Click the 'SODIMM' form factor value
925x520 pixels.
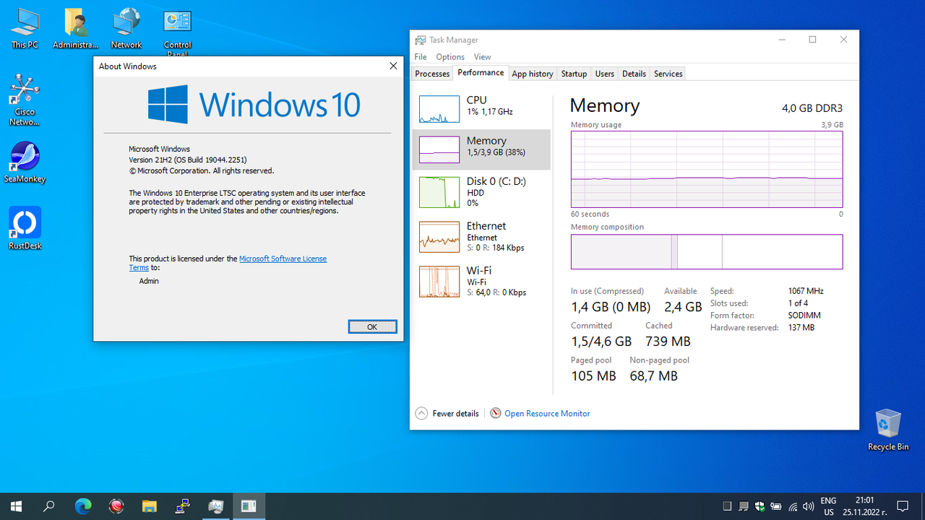coord(804,316)
